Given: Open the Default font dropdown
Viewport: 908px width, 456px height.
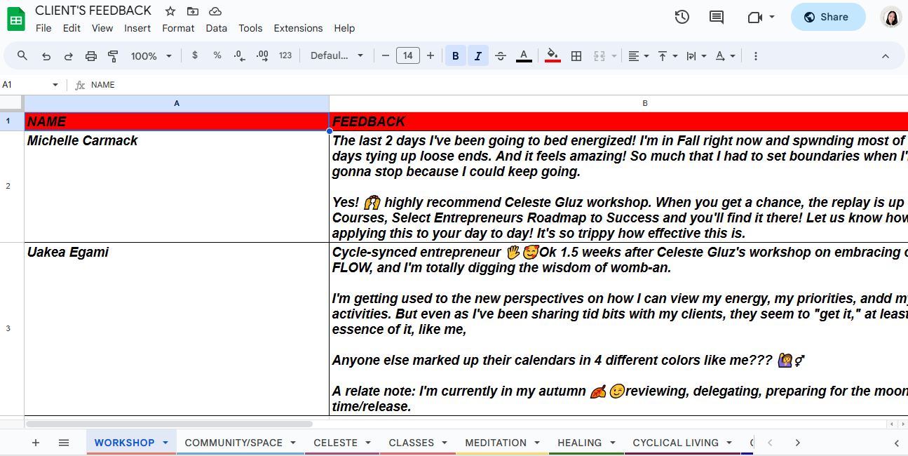Looking at the screenshot, I should [x=337, y=55].
